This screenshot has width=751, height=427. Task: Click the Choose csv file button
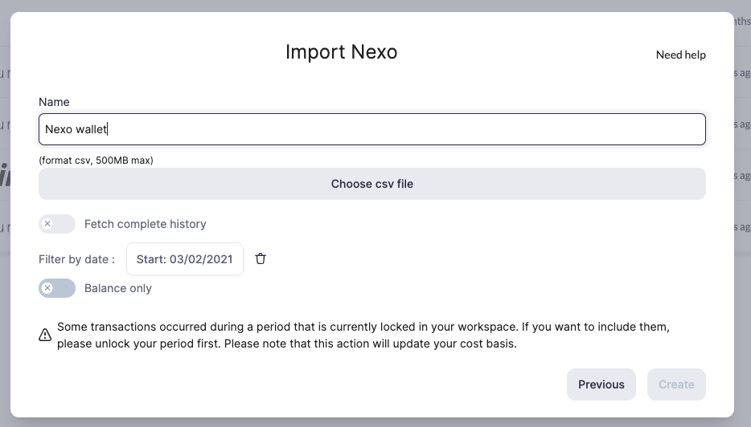(x=372, y=184)
